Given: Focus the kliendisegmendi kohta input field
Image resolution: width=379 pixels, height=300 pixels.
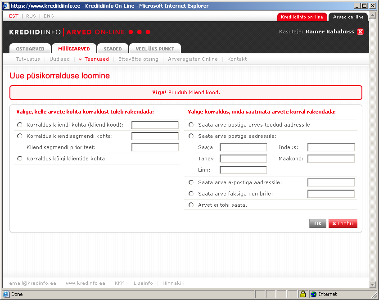Looking at the screenshot, I should click(155, 136).
